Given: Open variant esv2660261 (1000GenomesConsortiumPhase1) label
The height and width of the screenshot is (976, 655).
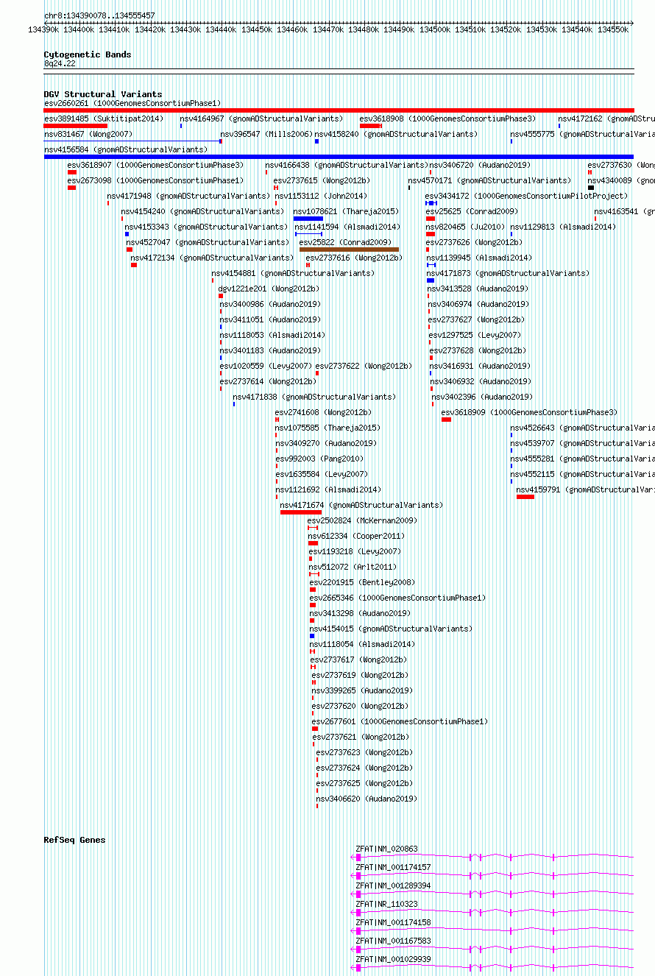Looking at the screenshot, I should (132, 104).
